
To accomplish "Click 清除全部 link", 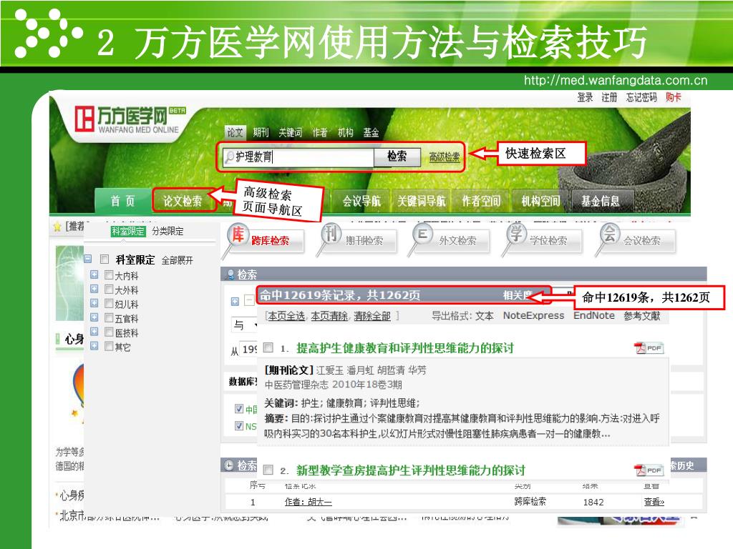I will [372, 316].
